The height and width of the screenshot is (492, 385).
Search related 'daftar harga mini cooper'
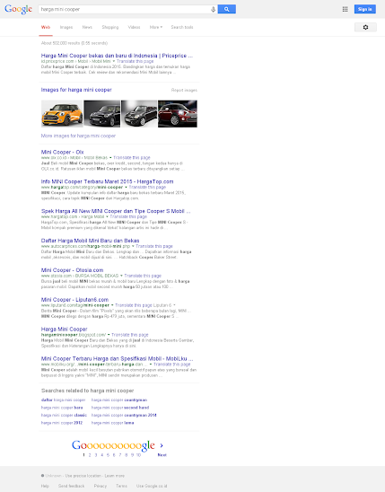64,400
